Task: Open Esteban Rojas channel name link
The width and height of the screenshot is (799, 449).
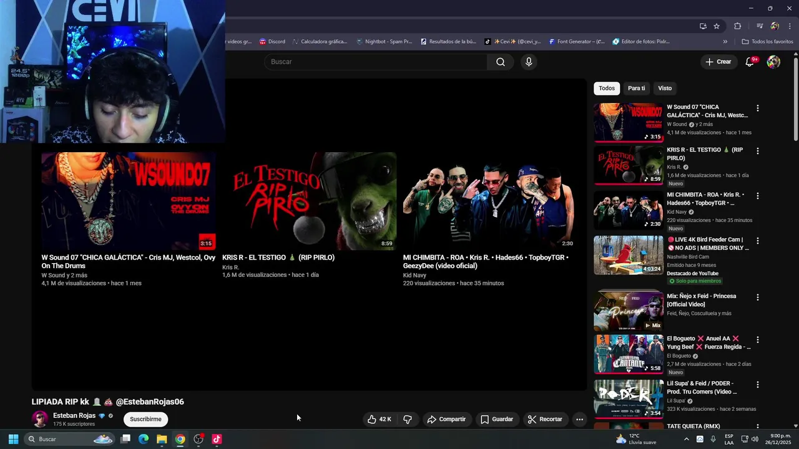Action: 74,415
